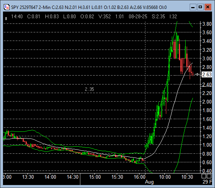215x188 pixels.
Task: Click the right square box beside the time axis
Action: [x=209, y=176]
